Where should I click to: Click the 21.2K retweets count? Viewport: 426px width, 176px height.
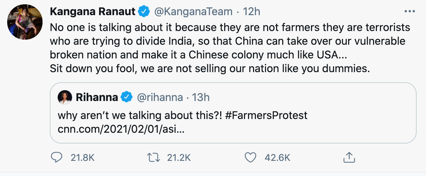(178, 157)
